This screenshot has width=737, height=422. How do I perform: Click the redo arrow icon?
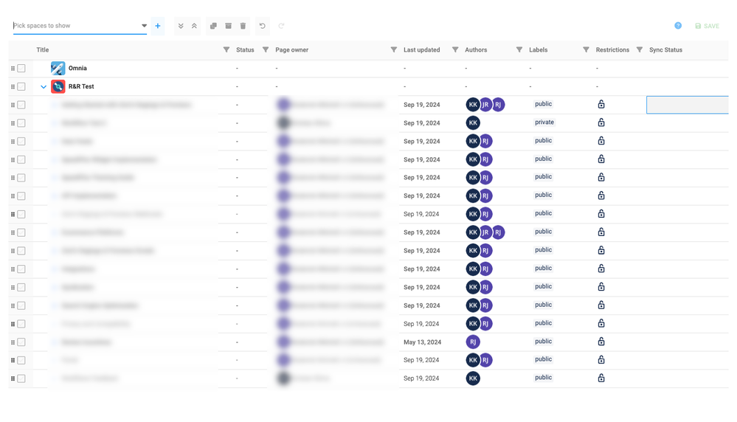[x=281, y=26]
